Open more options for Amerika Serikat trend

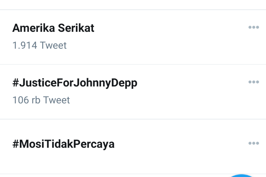click(254, 27)
